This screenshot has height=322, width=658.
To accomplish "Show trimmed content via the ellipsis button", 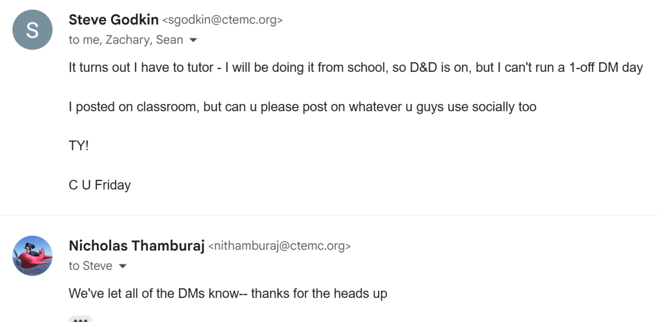I will coord(80,319).
